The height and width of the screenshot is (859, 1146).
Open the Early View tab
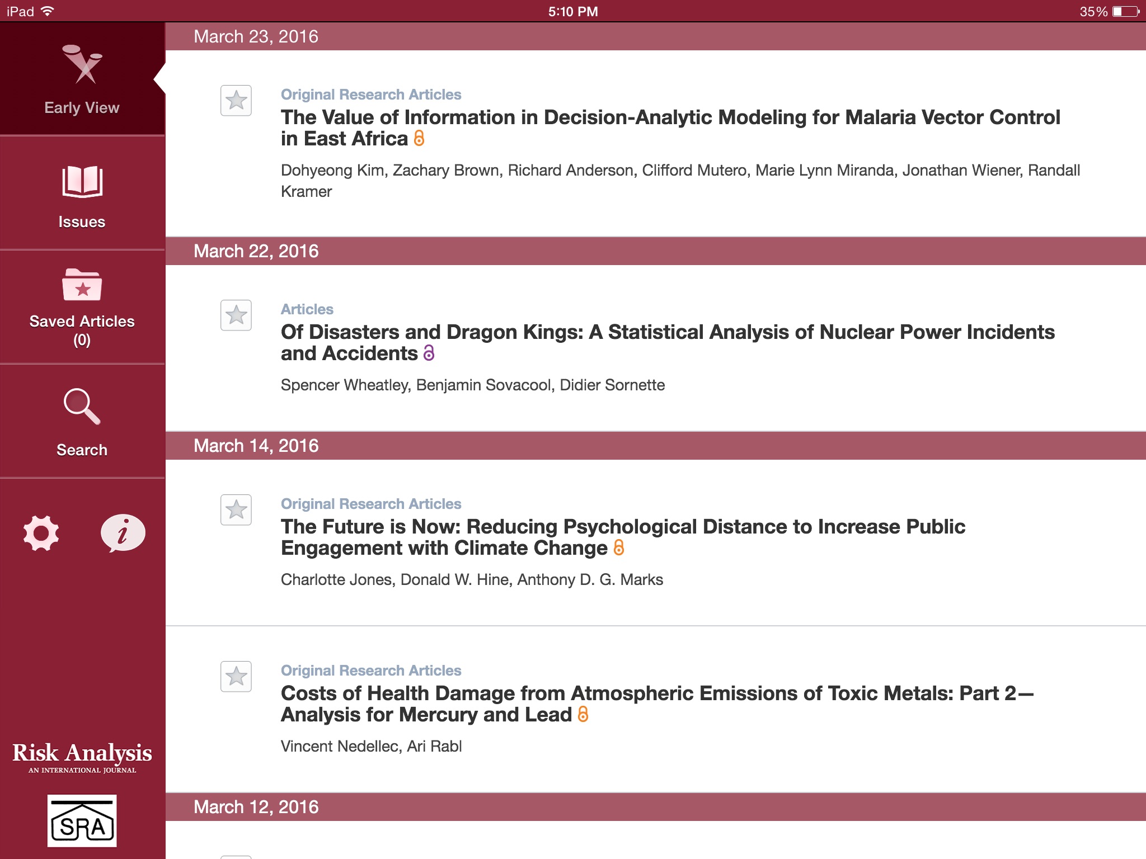point(82,79)
